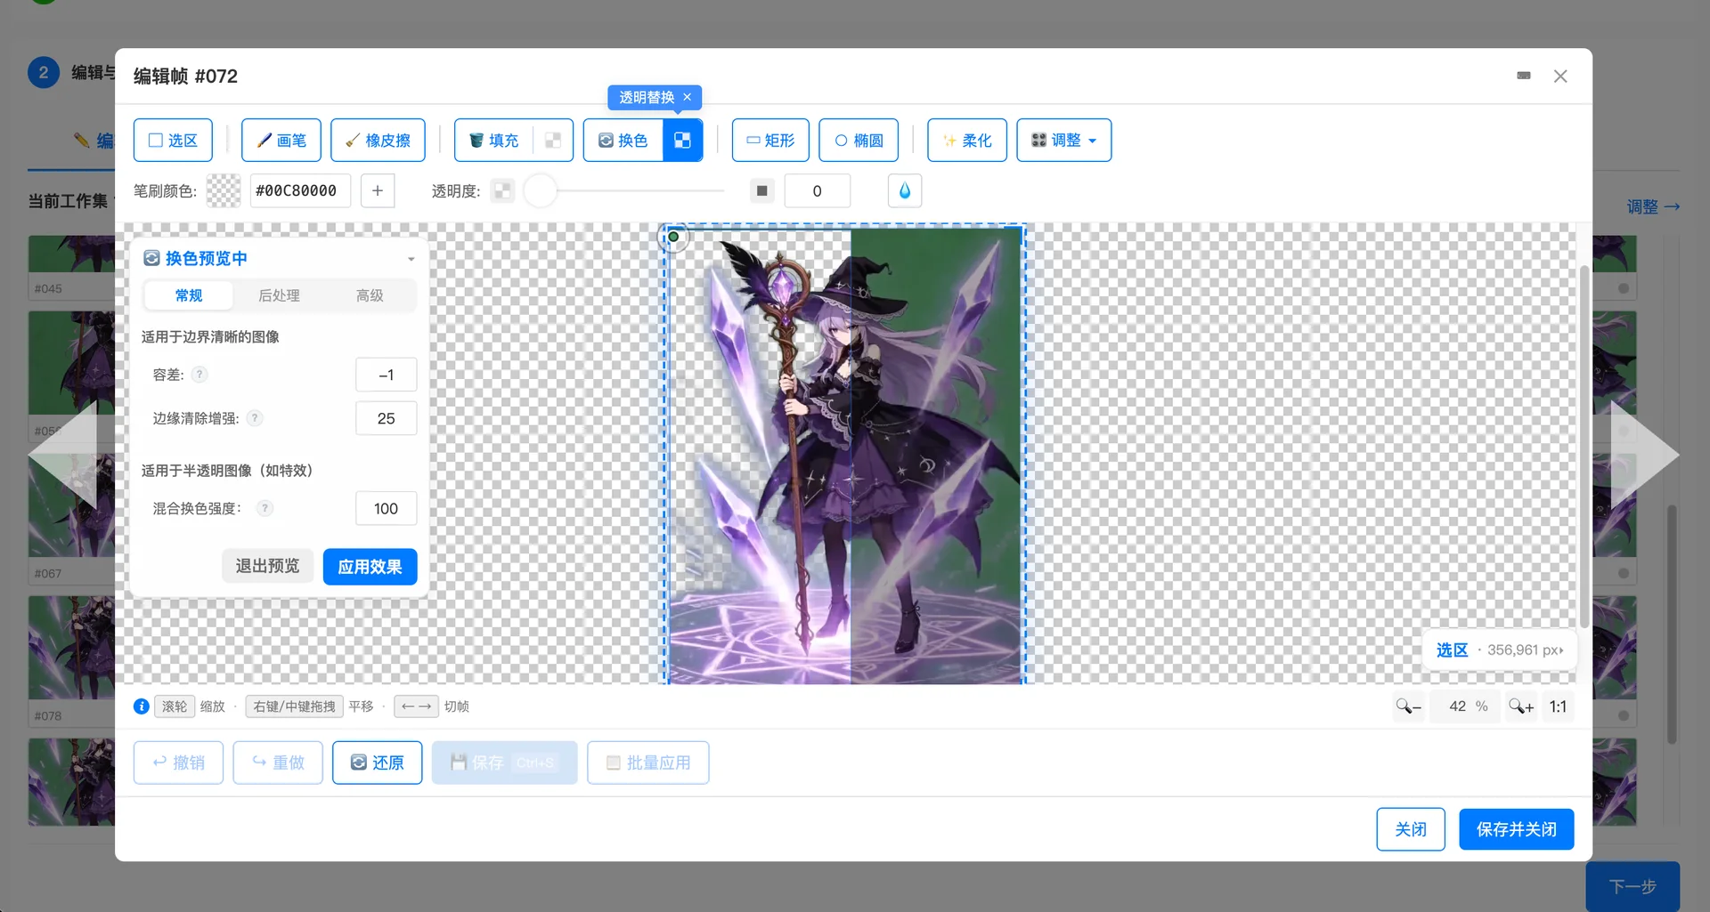Viewport: 1710px width, 912px height.
Task: Edit the 边缘清除增强 value 25
Action: click(x=386, y=418)
